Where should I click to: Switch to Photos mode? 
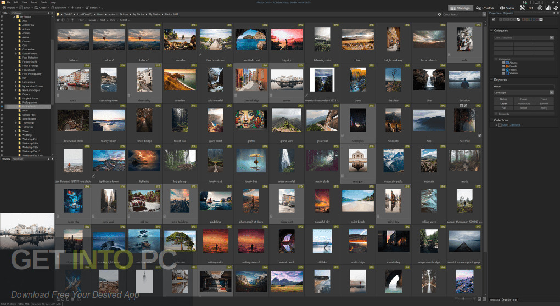(x=485, y=8)
